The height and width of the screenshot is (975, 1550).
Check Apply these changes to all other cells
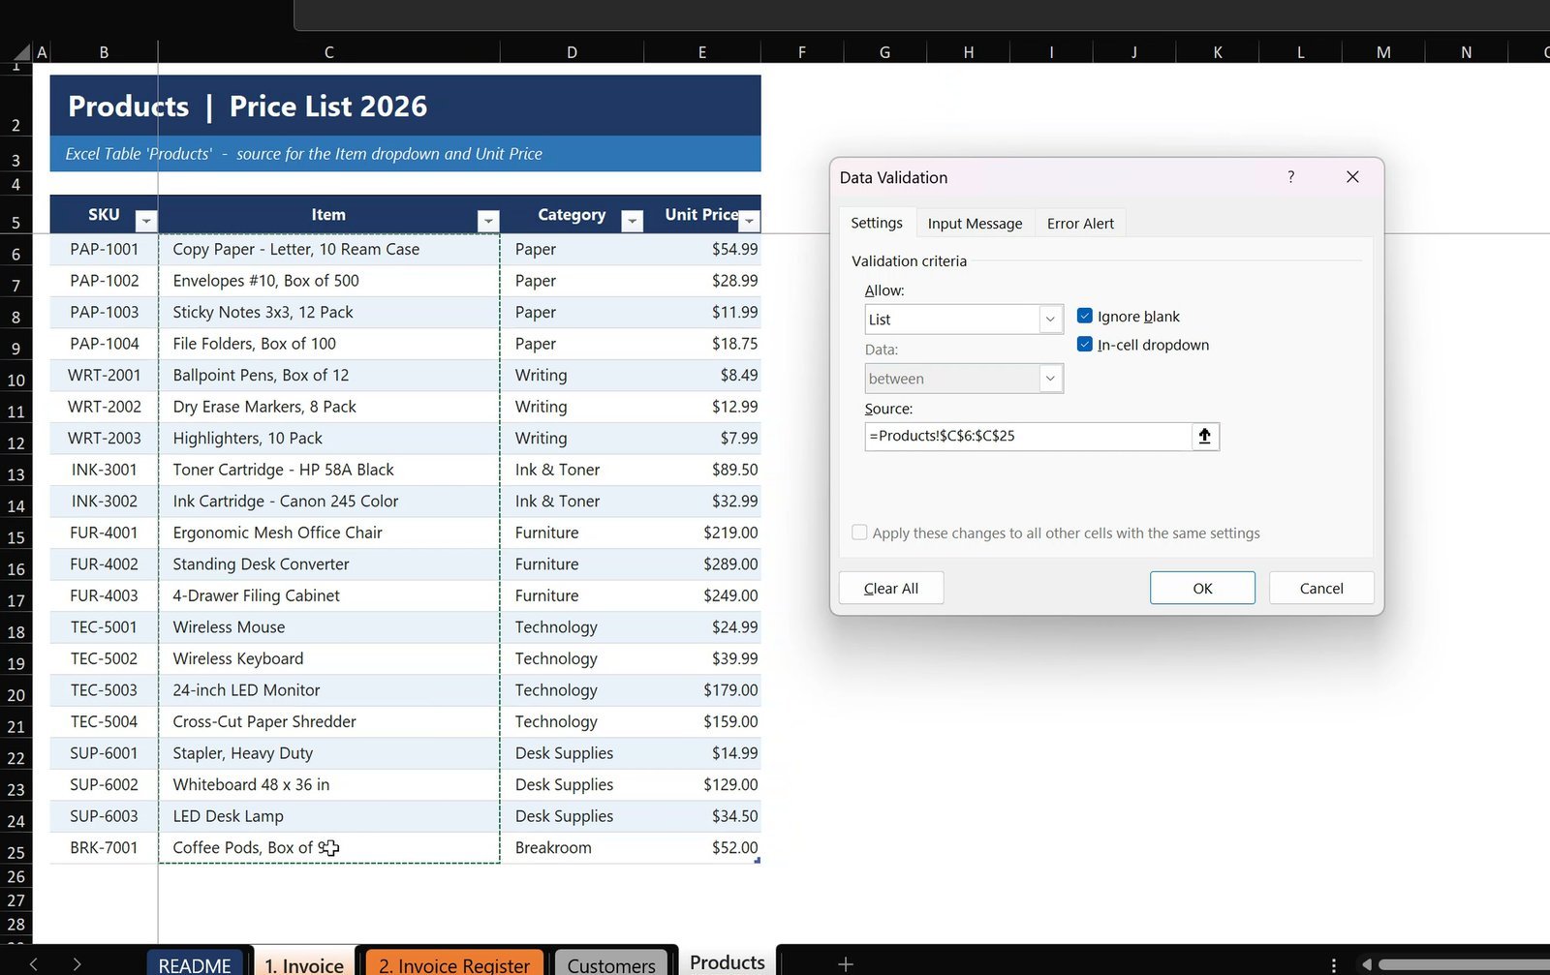(859, 533)
